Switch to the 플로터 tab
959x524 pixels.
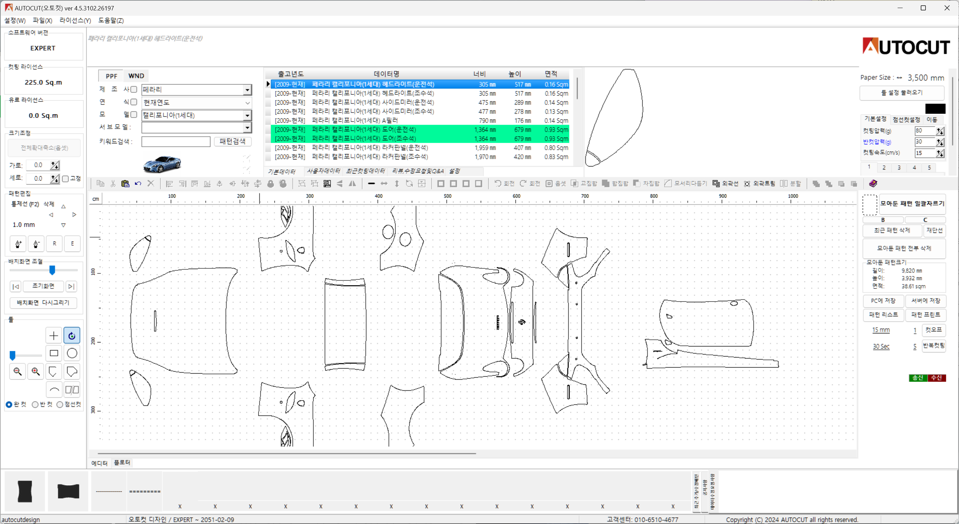click(x=122, y=463)
